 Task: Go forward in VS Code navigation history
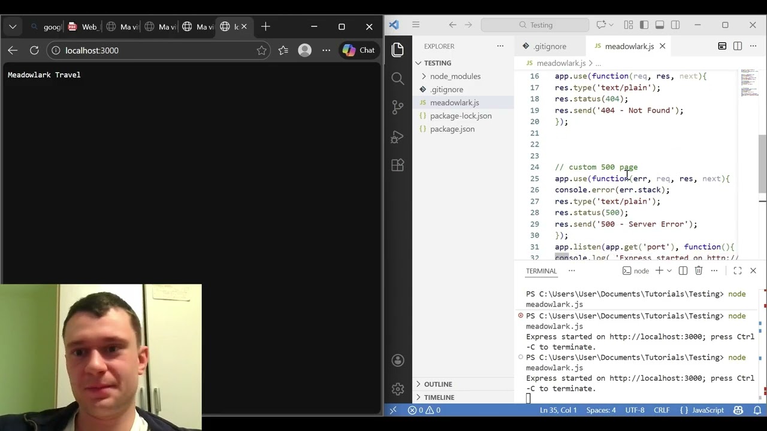[x=469, y=25]
